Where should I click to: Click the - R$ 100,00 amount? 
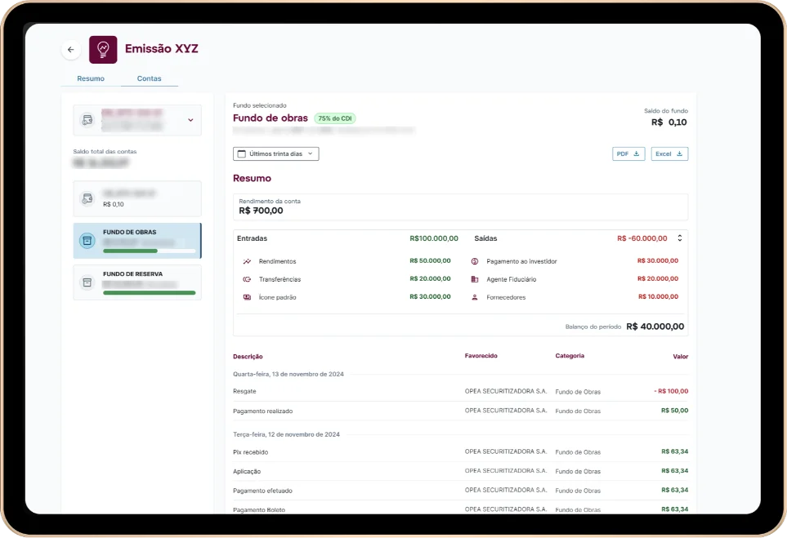[671, 391]
